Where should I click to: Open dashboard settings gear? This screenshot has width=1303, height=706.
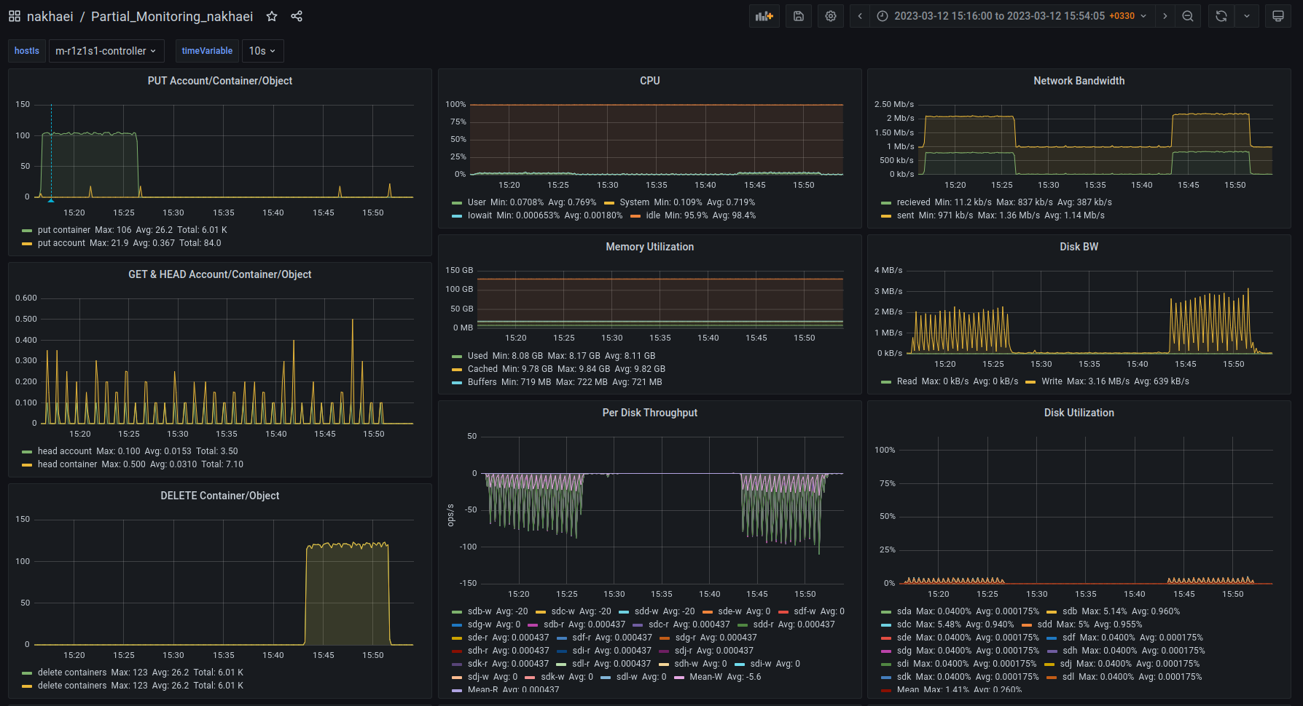[831, 16]
